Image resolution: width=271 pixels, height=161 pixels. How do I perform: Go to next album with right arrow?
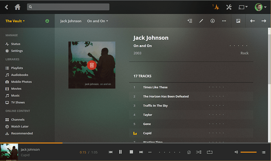pos(264,21)
